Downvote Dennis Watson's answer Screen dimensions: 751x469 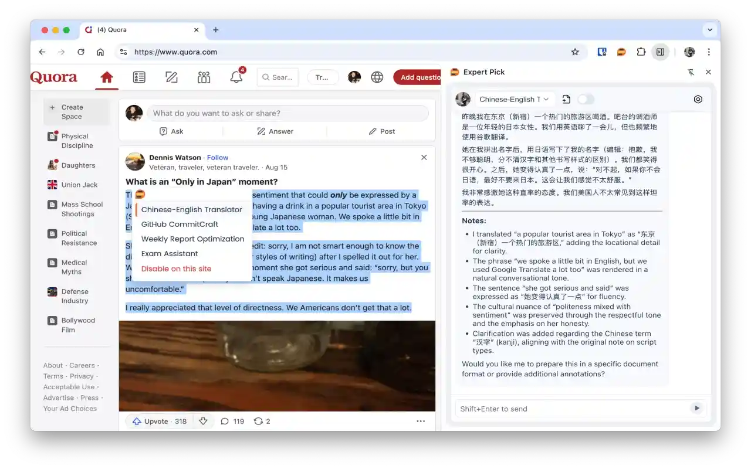tap(203, 421)
